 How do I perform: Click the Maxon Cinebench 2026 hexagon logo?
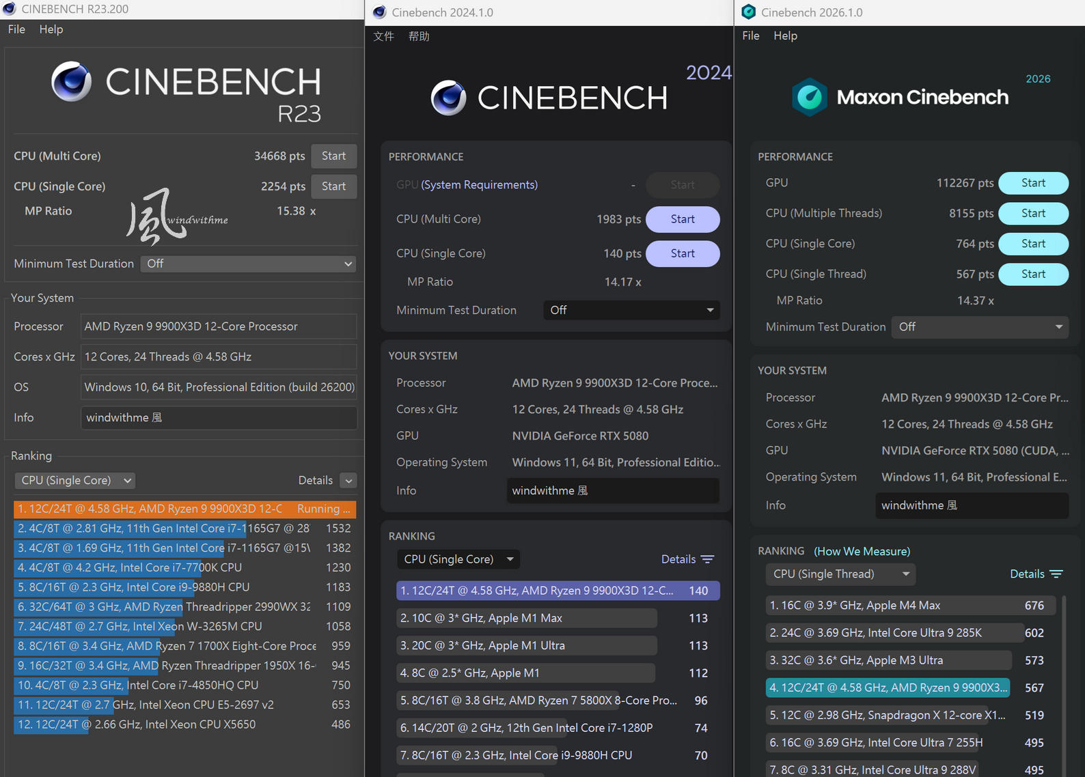[x=810, y=97]
